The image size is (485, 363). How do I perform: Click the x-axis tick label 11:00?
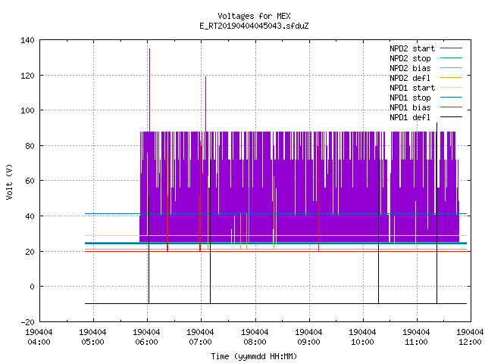[x=416, y=343]
